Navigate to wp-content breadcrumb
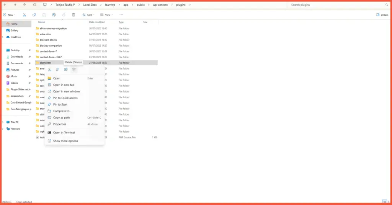 [x=160, y=5]
